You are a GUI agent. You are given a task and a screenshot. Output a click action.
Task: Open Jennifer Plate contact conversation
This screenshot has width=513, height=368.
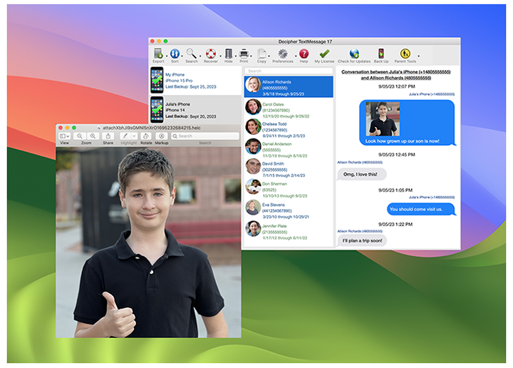(289, 232)
